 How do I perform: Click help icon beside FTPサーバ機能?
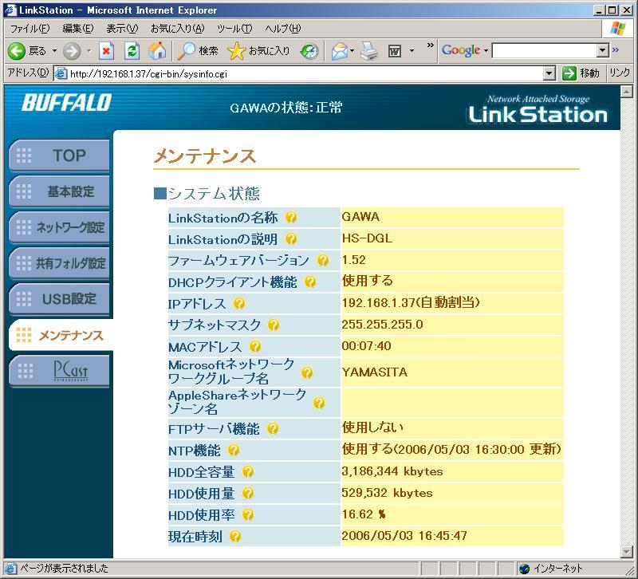[x=273, y=428]
